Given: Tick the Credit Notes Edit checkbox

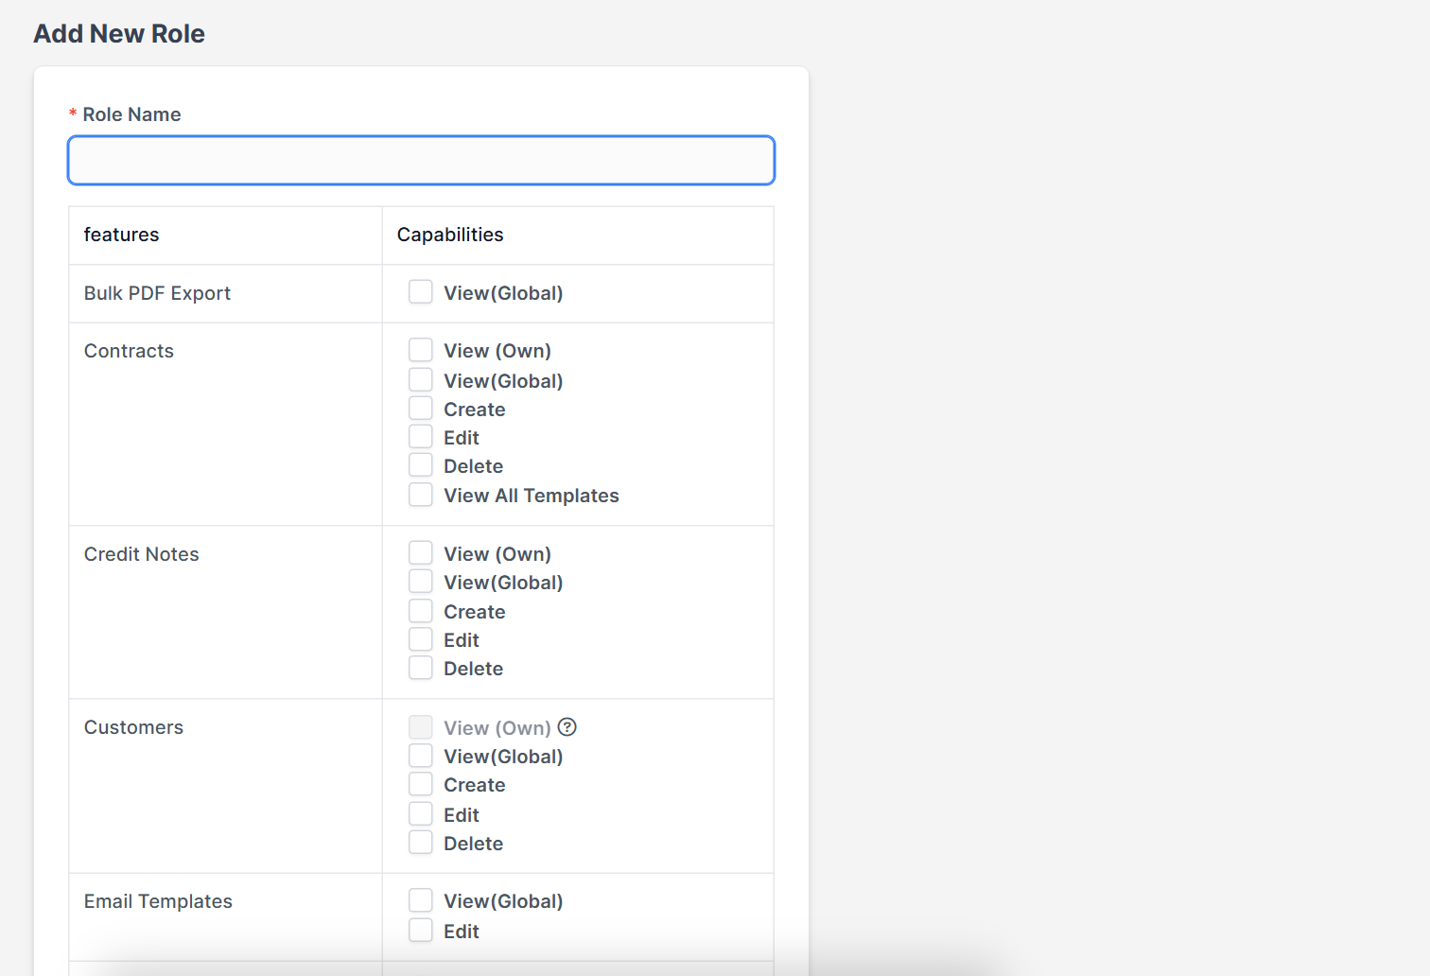Looking at the screenshot, I should click(421, 638).
